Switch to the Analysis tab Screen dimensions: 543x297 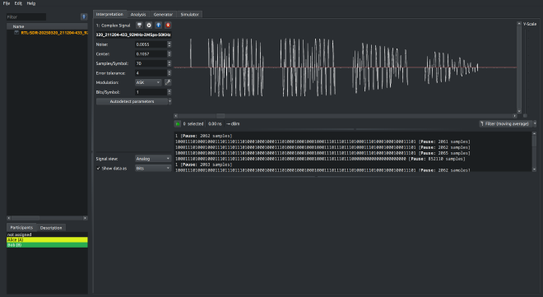pos(138,15)
